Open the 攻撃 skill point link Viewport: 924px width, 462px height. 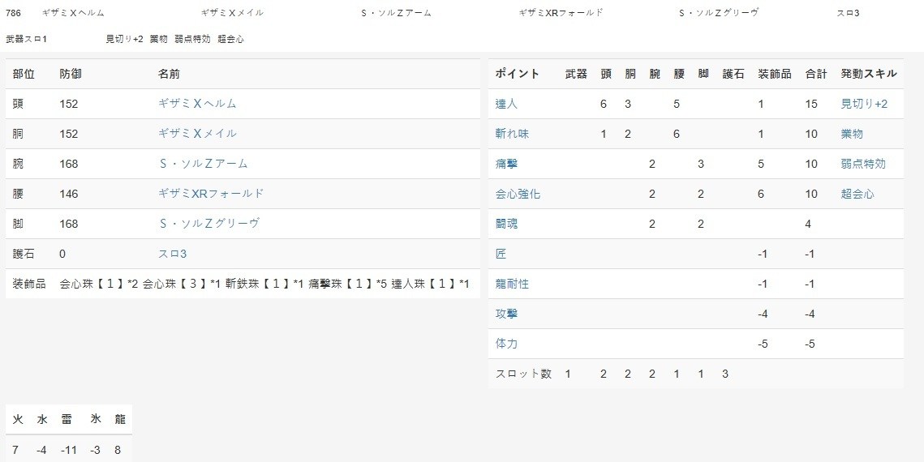pos(506,314)
